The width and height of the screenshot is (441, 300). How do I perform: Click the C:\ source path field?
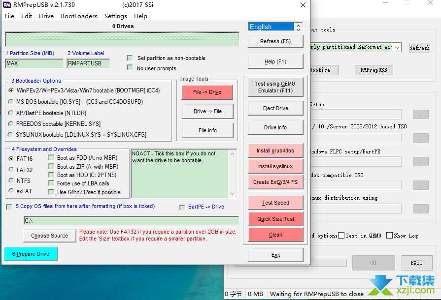[x=132, y=221]
